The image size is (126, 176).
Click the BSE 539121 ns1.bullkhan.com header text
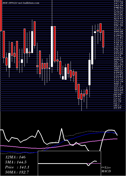21,3
